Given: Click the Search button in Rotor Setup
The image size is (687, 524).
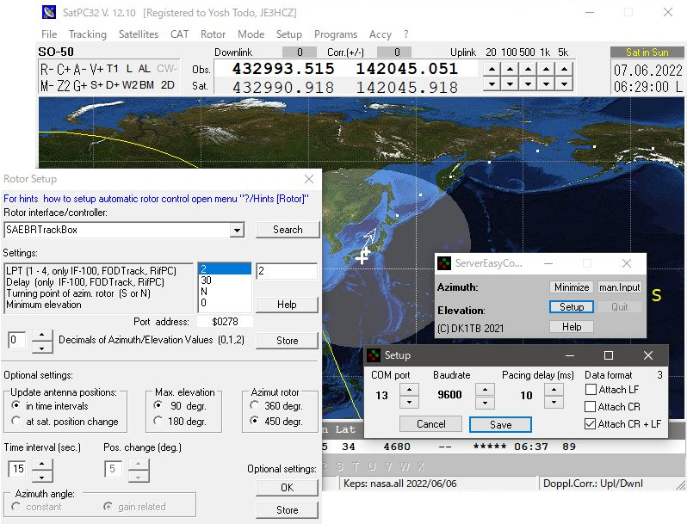Looking at the screenshot, I should pos(288,230).
